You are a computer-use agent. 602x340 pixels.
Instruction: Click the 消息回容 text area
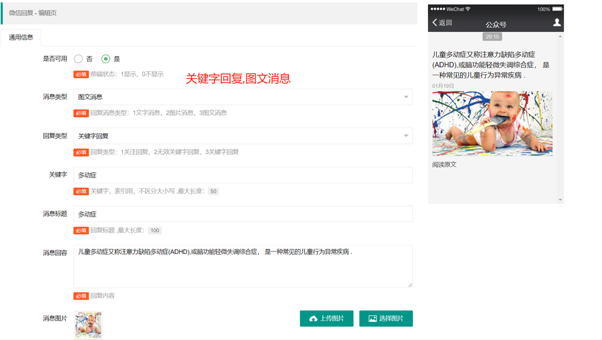click(x=243, y=267)
